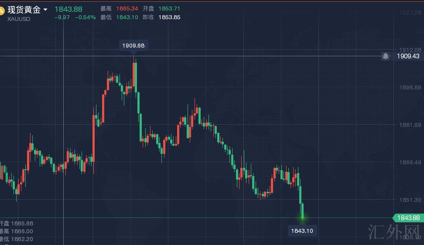Click the gold coin icon beside 现货黄金
The height and width of the screenshot is (245, 424).
(2, 10)
